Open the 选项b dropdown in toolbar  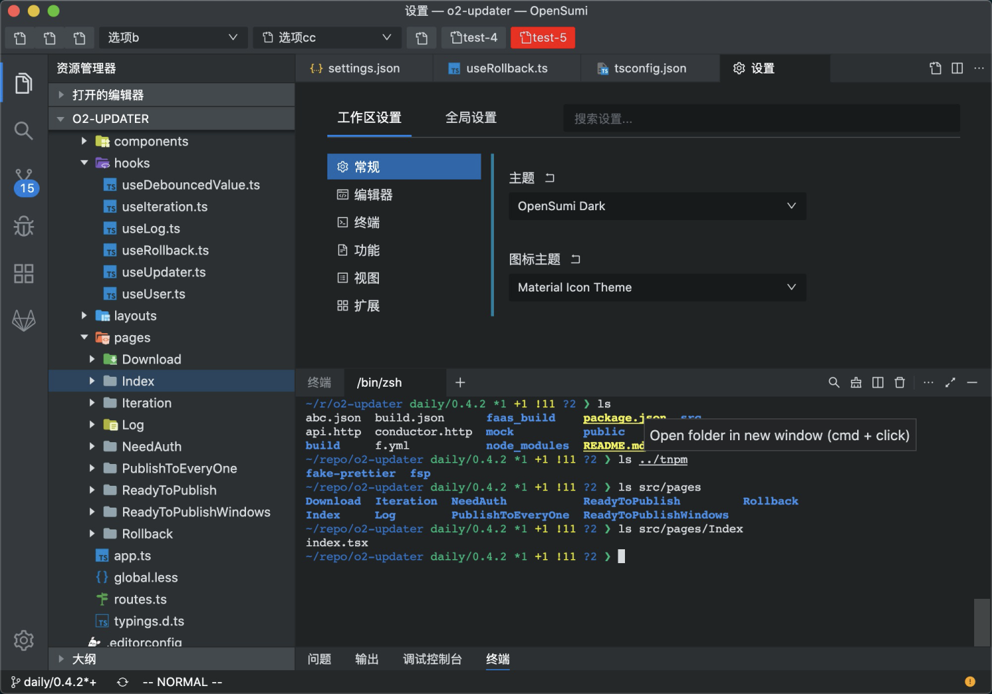tap(173, 38)
